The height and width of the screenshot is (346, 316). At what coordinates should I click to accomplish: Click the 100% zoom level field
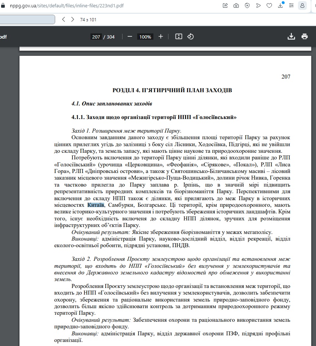145,37
